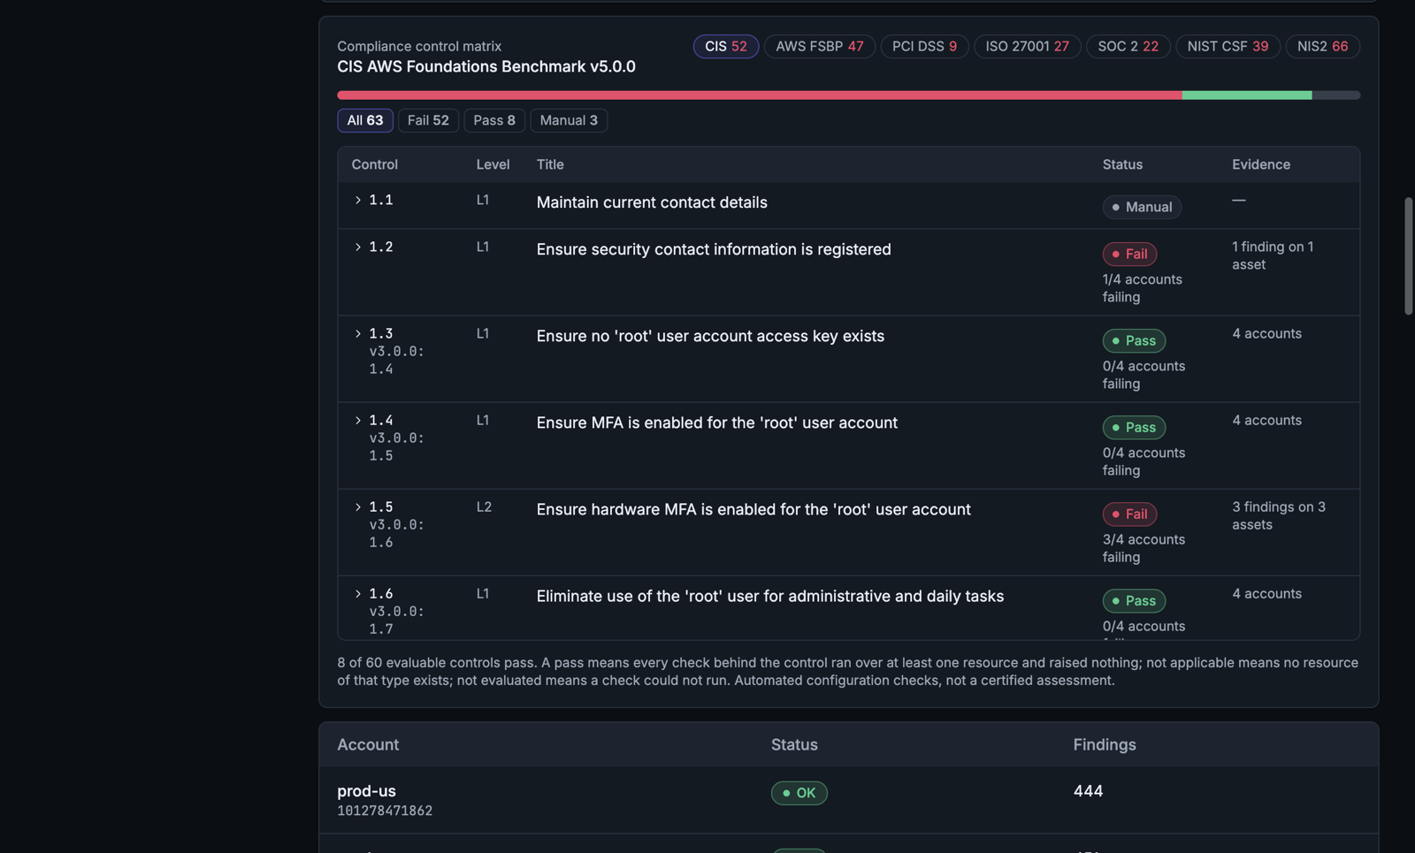Click the Fail badge for control 1.2
Viewport: 1415px width, 853px height.
pos(1129,254)
